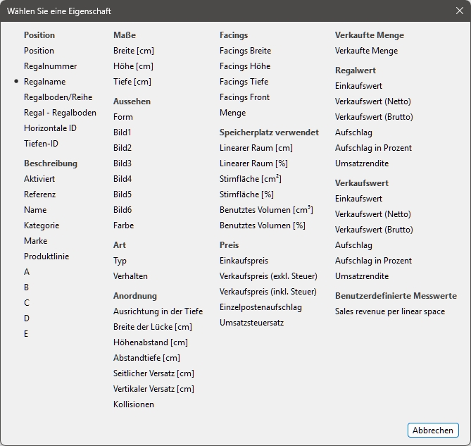Choose Sales revenue per linear space
471x446 pixels.
click(x=389, y=311)
